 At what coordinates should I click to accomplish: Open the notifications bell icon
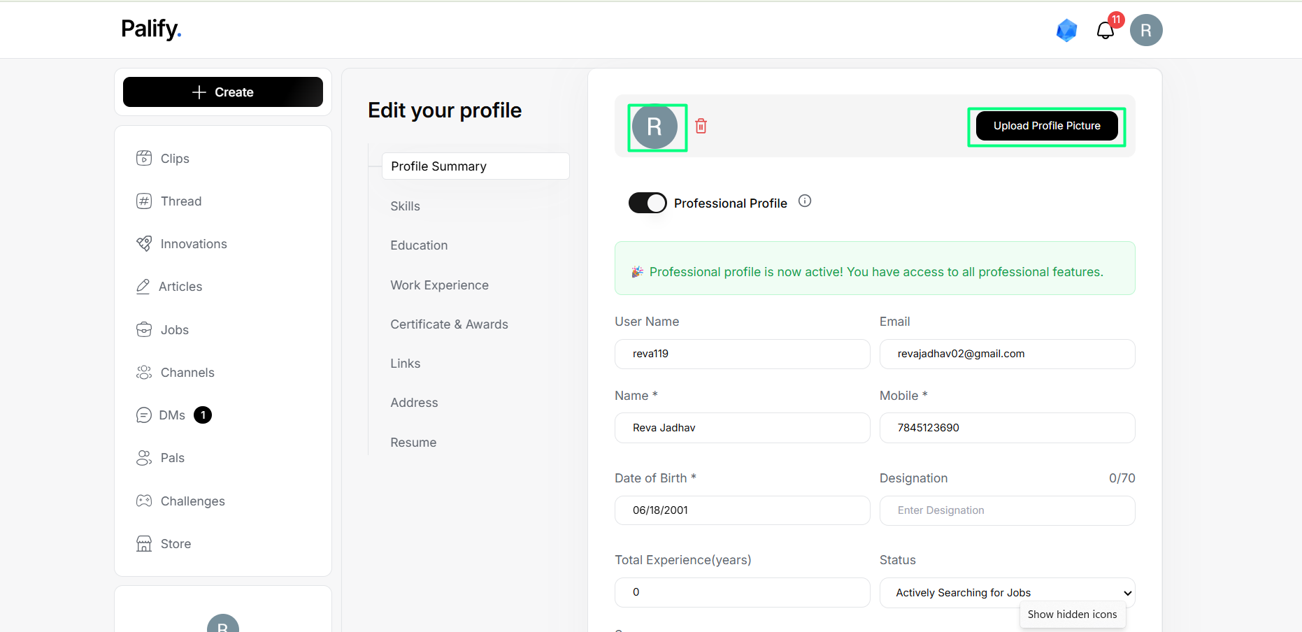point(1105,31)
